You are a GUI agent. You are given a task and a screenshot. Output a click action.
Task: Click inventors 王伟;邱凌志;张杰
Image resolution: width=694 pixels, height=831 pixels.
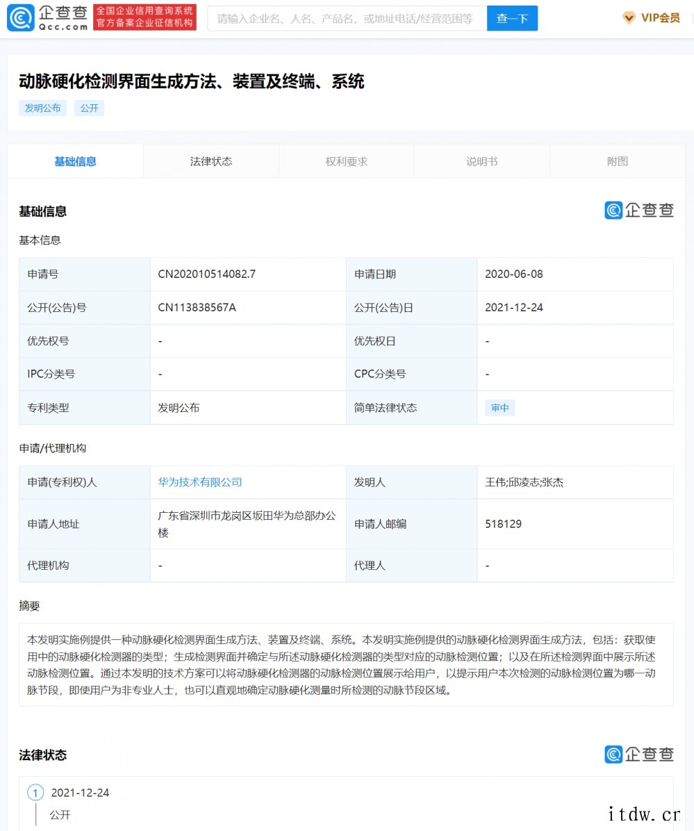[x=524, y=482]
